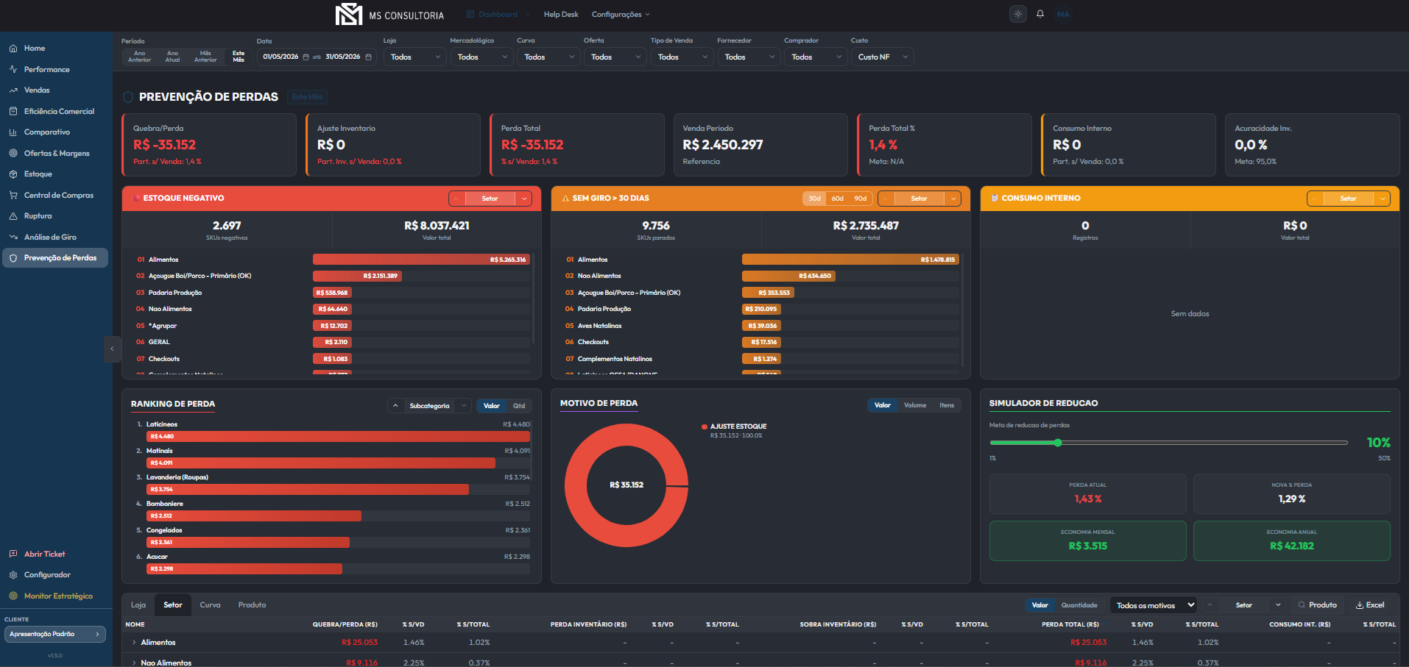
Task: Toggle Ranking de Perda to Qtd
Action: 519,406
